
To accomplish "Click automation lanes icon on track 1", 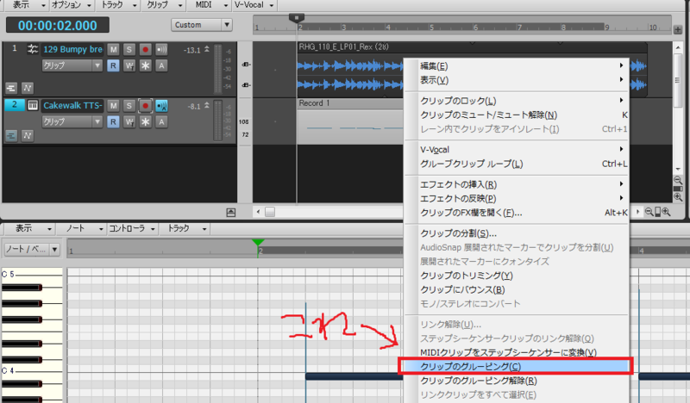I will click(x=28, y=88).
